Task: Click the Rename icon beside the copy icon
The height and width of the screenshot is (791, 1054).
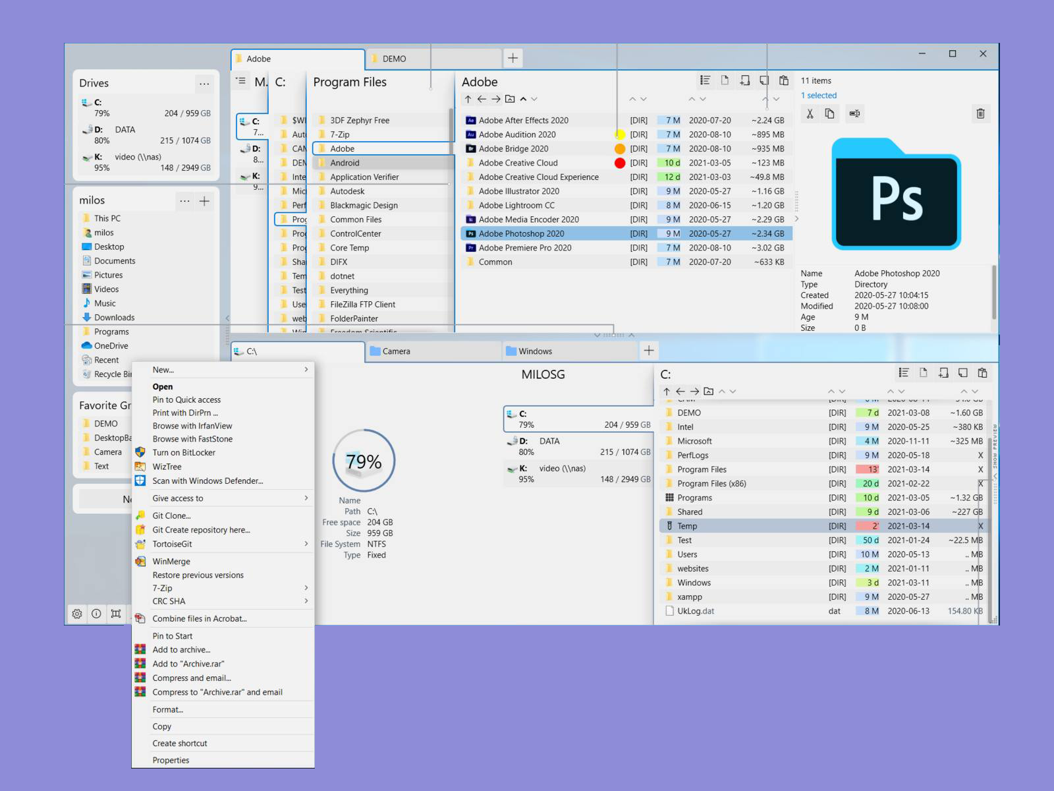Action: [x=854, y=114]
